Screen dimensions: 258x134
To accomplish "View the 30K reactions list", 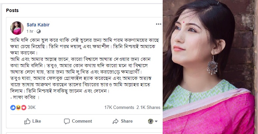I will click(x=31, y=108).
